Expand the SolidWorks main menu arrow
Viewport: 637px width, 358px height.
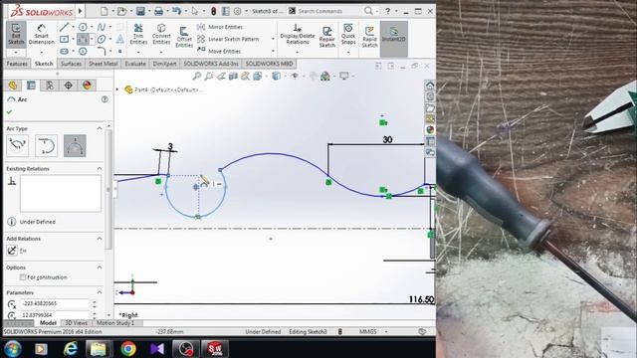coord(80,11)
